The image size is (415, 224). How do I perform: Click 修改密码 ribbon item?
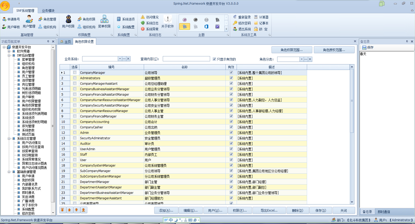[242, 23]
